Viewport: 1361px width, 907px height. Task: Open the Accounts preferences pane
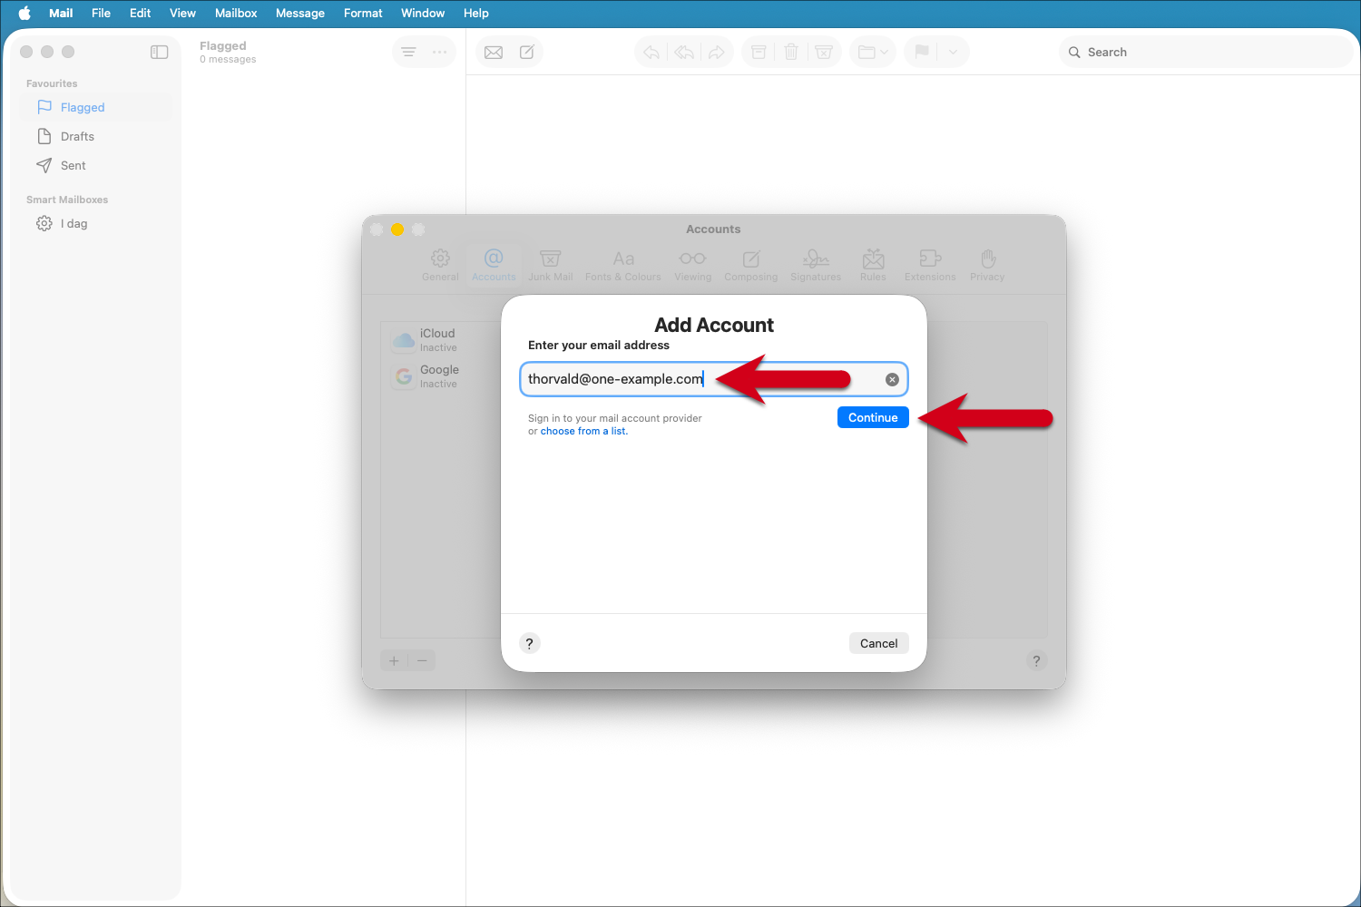[493, 264]
